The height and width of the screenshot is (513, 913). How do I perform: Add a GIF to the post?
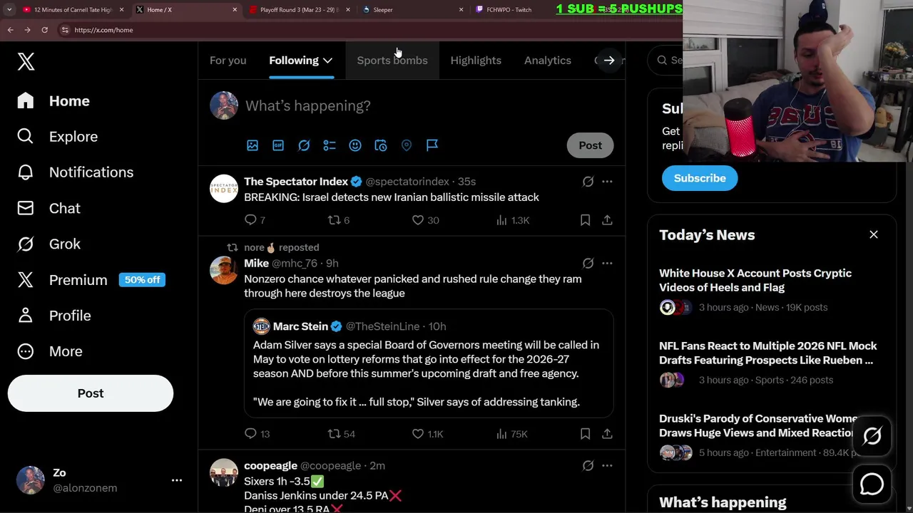tap(278, 145)
